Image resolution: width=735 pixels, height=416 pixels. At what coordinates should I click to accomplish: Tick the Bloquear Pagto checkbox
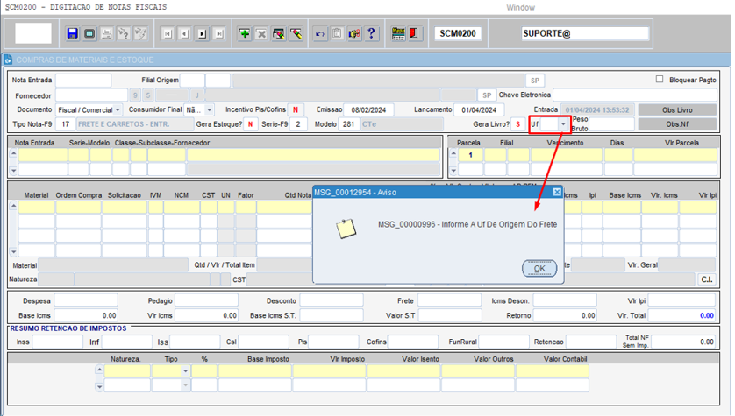[660, 79]
